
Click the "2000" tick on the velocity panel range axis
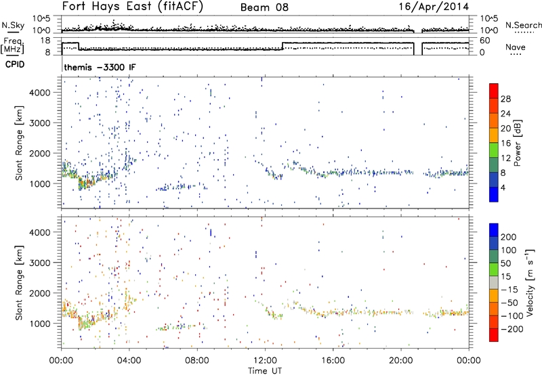39,293
